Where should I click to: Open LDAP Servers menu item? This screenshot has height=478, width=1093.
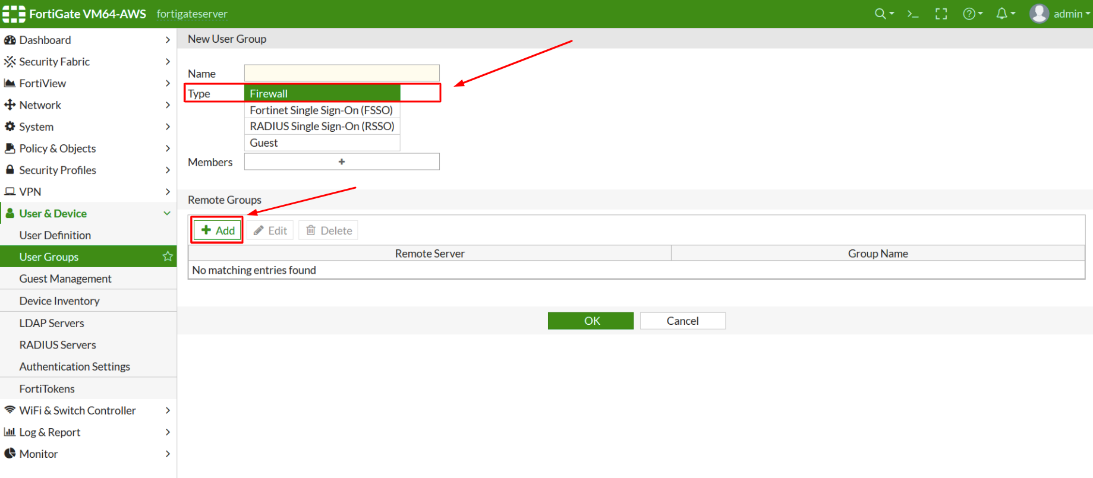(89, 323)
